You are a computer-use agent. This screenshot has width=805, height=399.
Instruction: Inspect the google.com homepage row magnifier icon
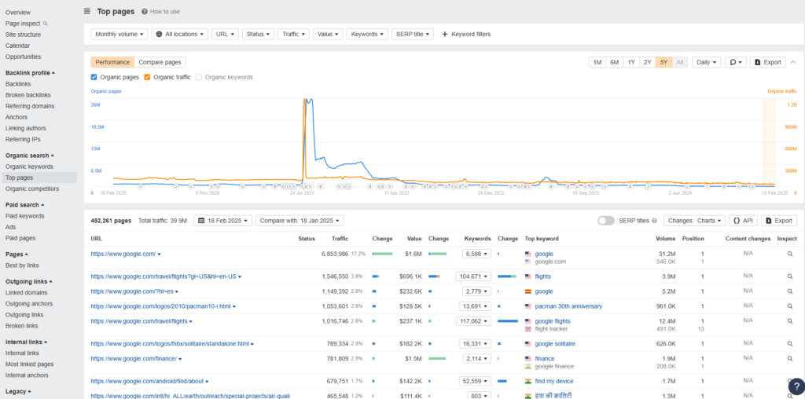(789, 254)
